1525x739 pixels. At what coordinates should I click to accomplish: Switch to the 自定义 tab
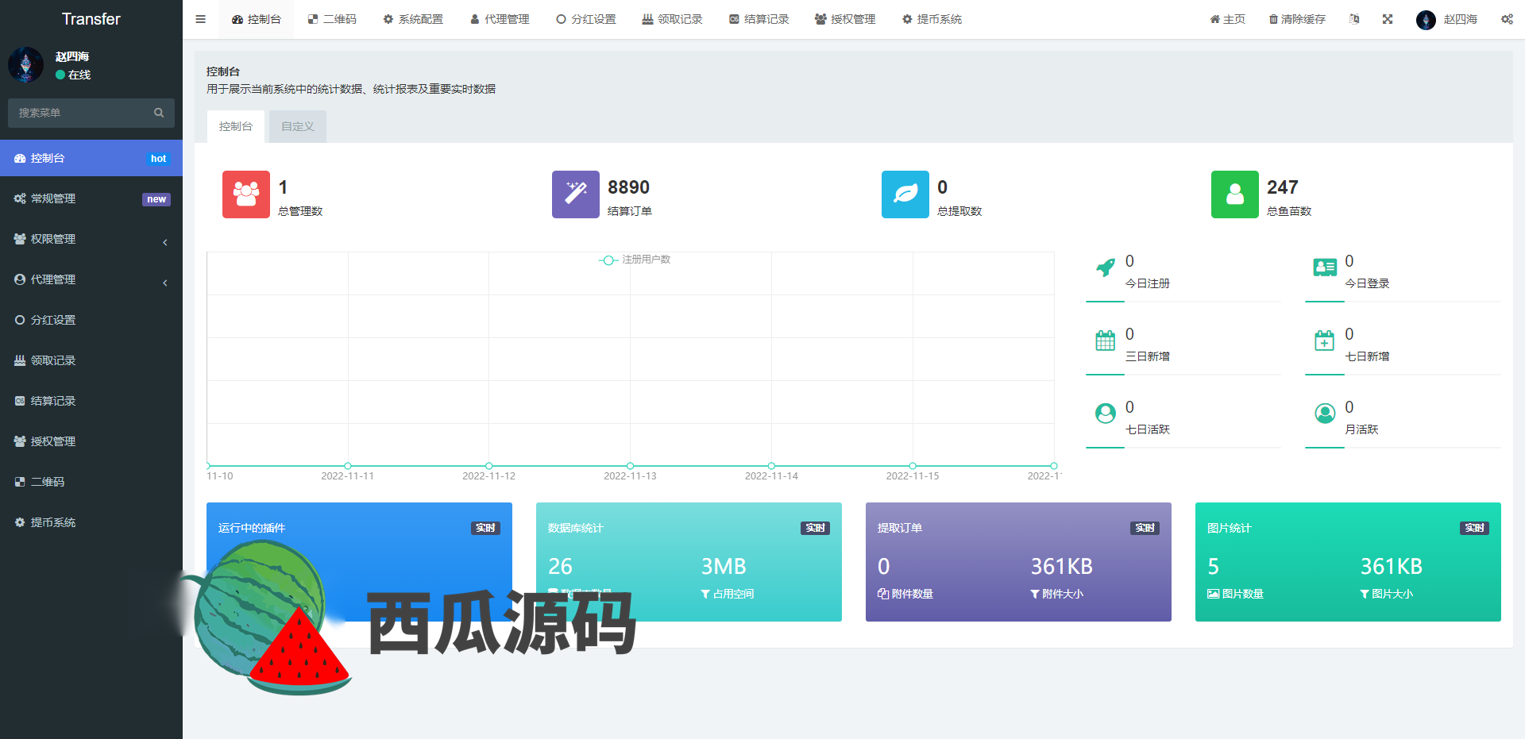coord(297,127)
